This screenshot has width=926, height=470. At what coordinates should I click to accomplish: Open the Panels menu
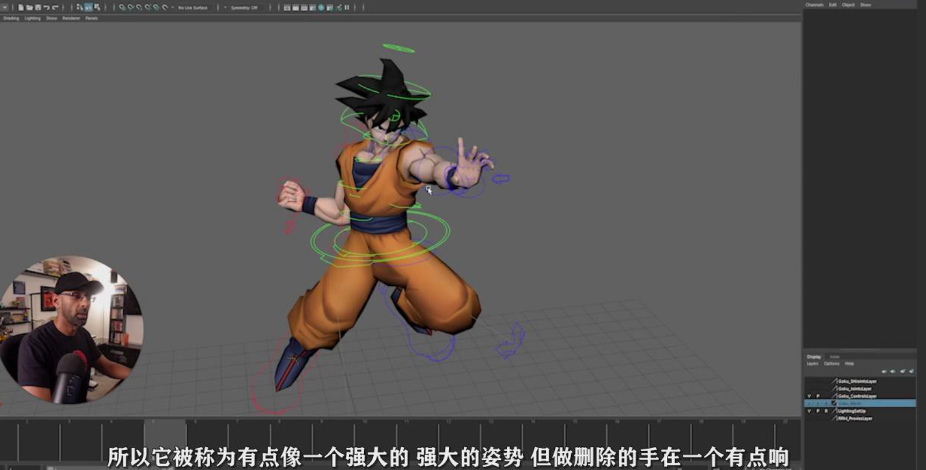click(x=92, y=18)
